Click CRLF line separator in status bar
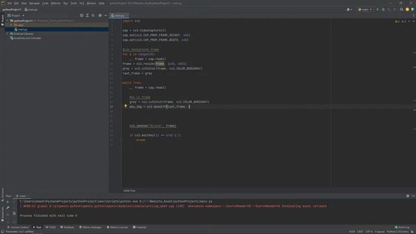The width and height of the screenshot is (416, 234). [x=360, y=232]
